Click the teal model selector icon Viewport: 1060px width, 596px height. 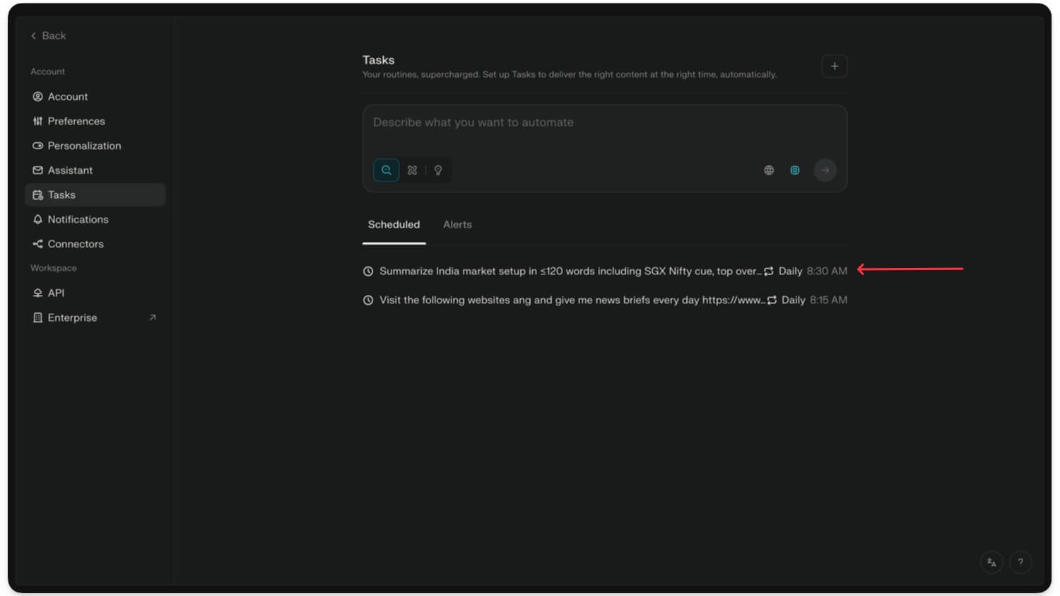coord(795,170)
